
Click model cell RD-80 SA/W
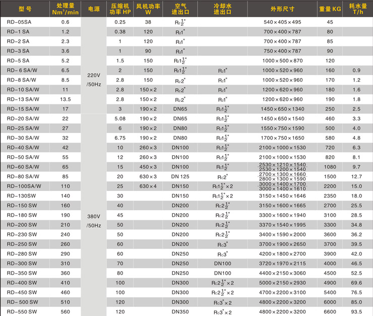[23, 176]
